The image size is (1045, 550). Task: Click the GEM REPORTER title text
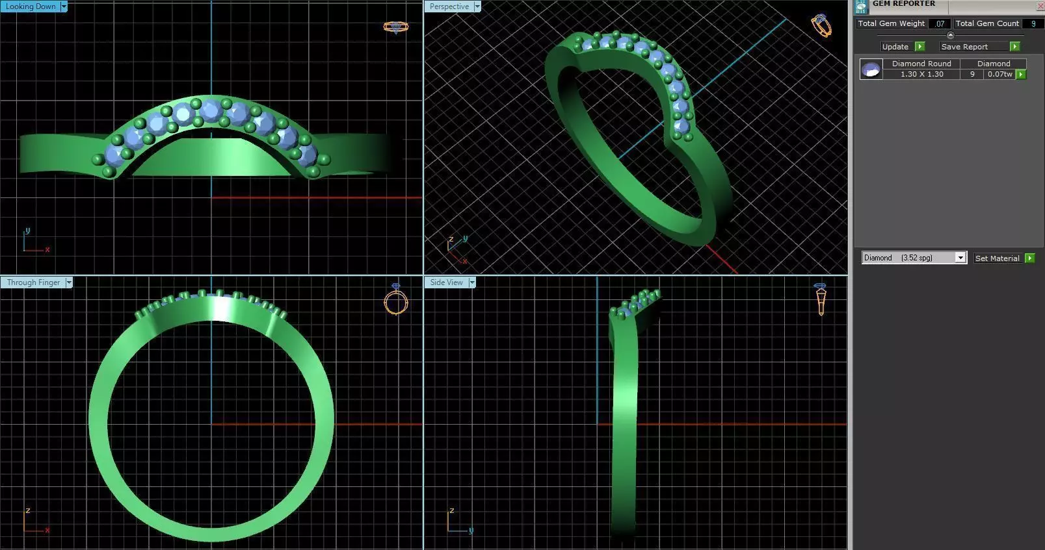point(904,4)
